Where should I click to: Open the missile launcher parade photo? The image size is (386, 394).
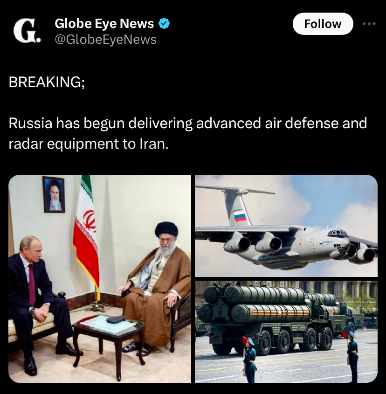tap(286, 332)
